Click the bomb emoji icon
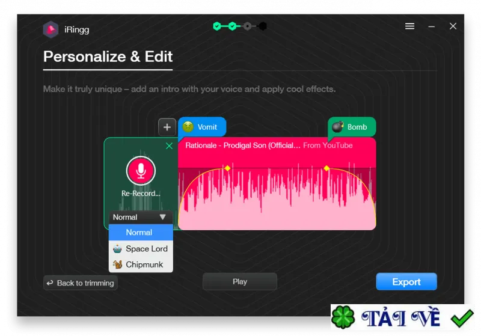The image size is (481, 336). pos(338,127)
